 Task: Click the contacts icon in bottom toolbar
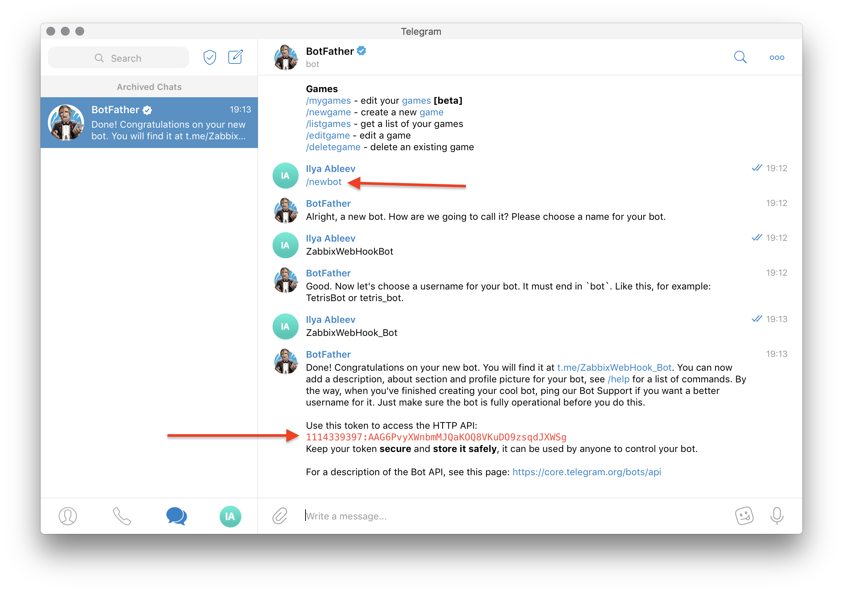pyautogui.click(x=67, y=515)
